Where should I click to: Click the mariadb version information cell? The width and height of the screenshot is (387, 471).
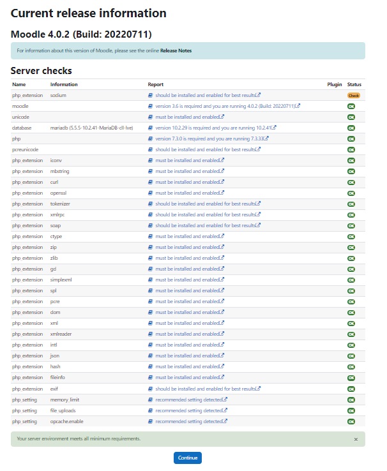pyautogui.click(x=92, y=128)
